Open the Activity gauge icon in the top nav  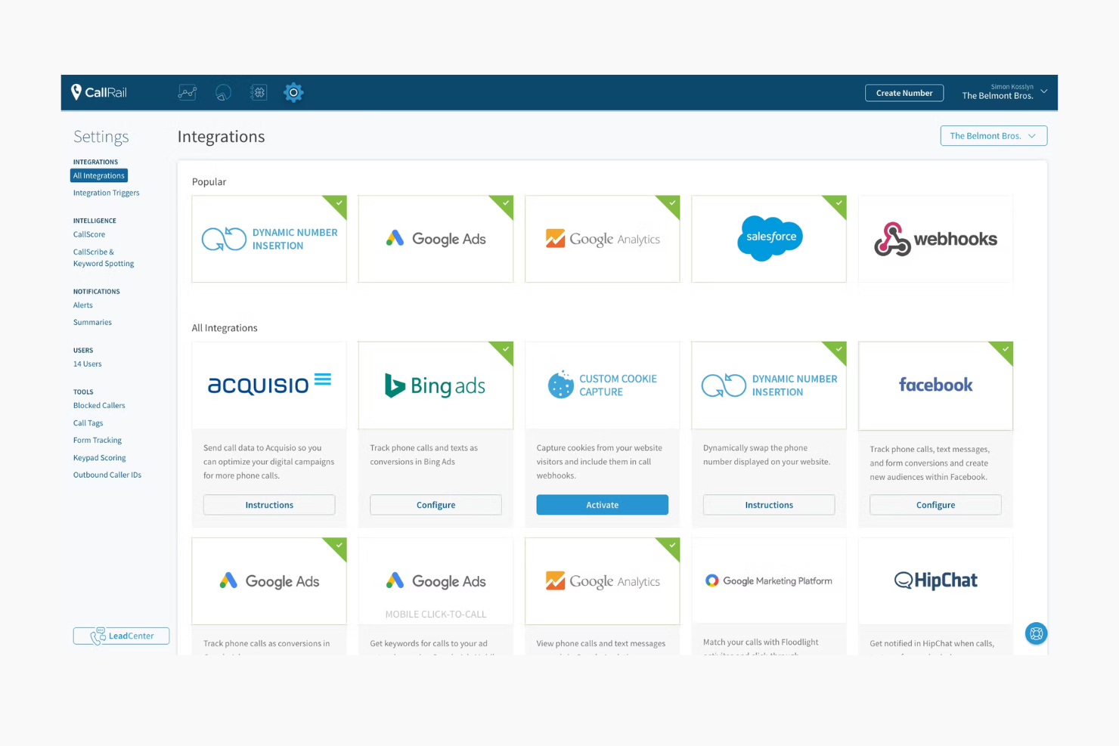[x=223, y=92]
